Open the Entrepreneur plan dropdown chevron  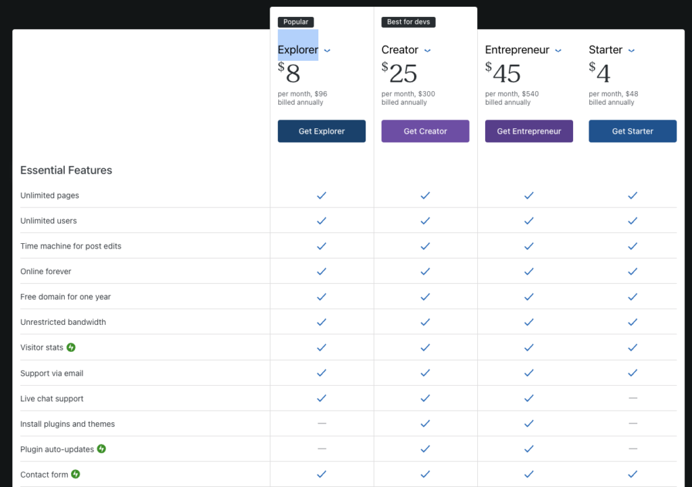click(558, 51)
